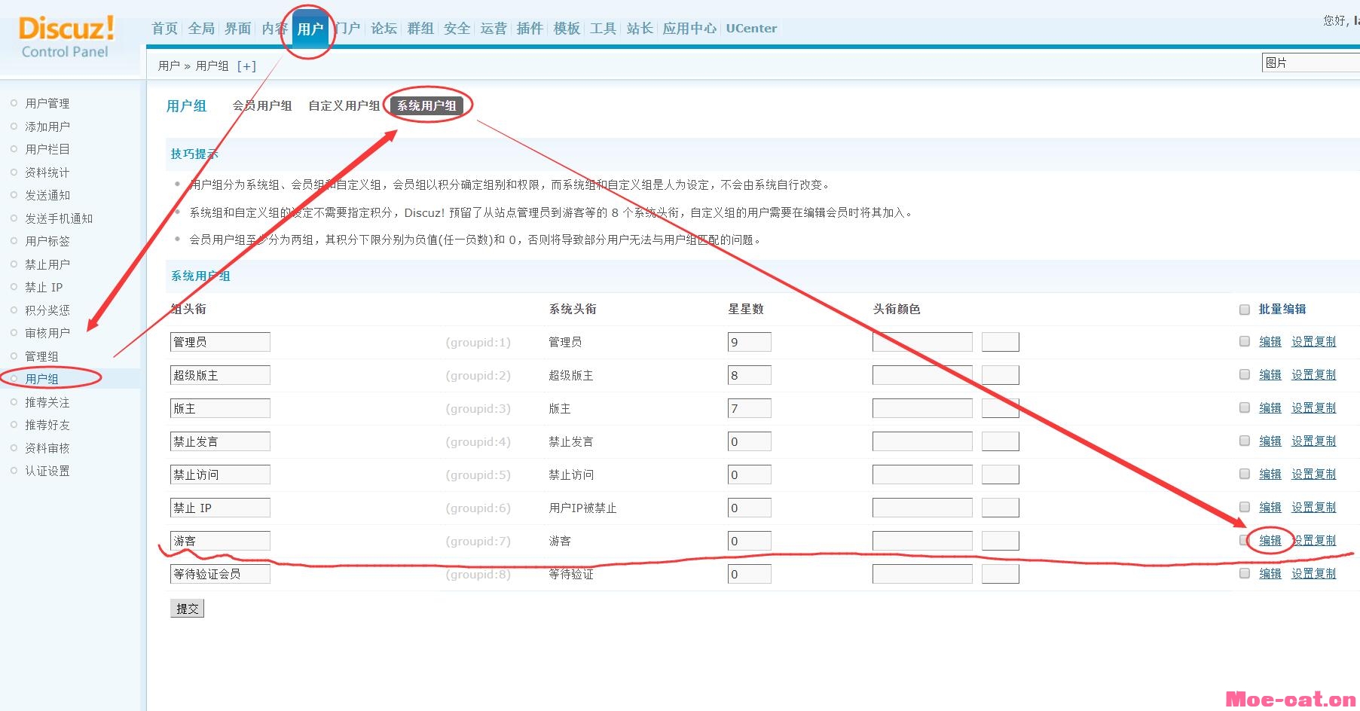Check the checkbox for 等待验证会员 row
Screen dimensions: 1360x711
pyautogui.click(x=1245, y=574)
